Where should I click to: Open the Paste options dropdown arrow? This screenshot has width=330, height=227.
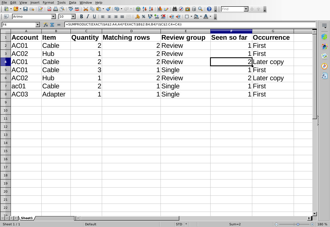tap(103, 9)
